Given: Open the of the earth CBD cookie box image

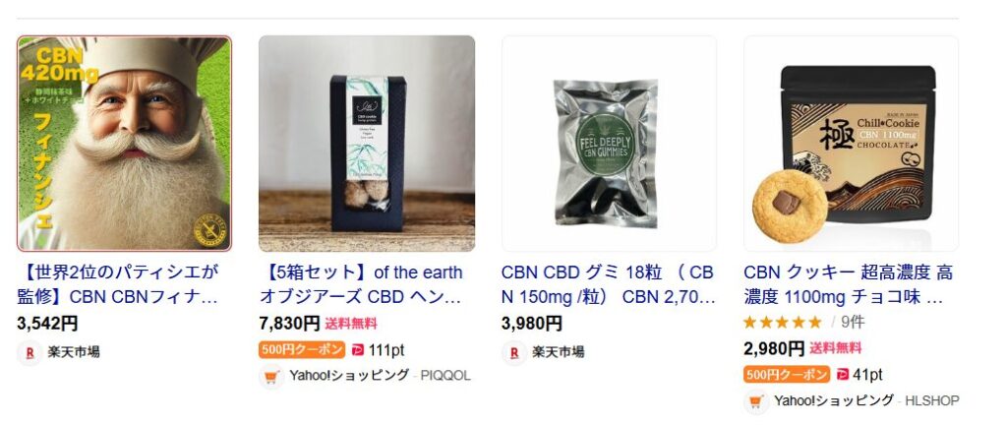Looking at the screenshot, I should [x=367, y=144].
